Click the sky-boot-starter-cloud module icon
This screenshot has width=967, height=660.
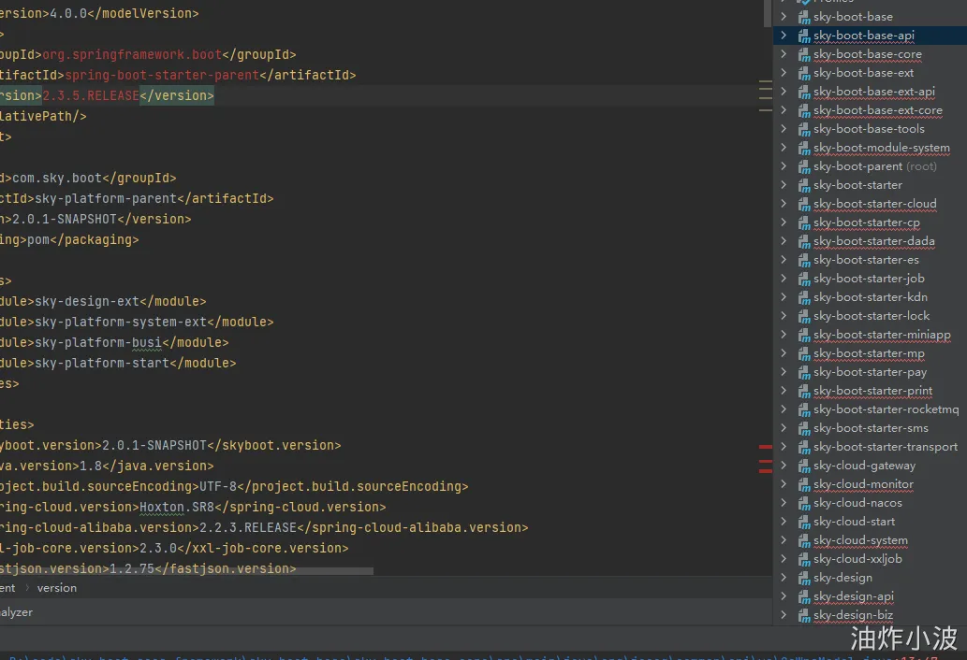803,204
